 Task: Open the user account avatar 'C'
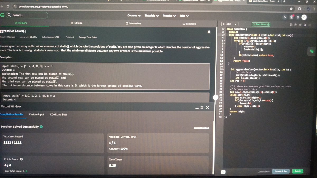click(x=304, y=17)
